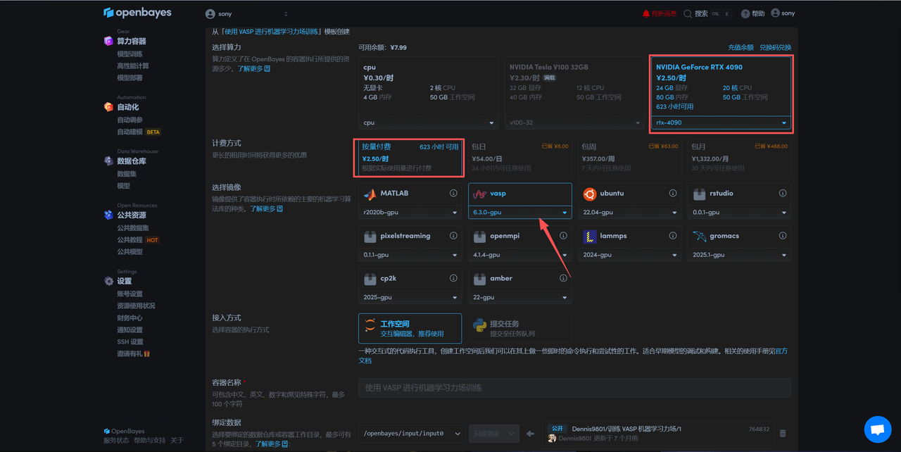Click the left arrow beside 只读绑定
901x452 pixels.
[531, 434]
